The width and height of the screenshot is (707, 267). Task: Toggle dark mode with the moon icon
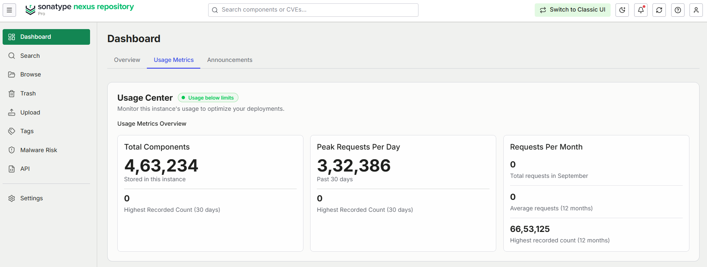(622, 10)
